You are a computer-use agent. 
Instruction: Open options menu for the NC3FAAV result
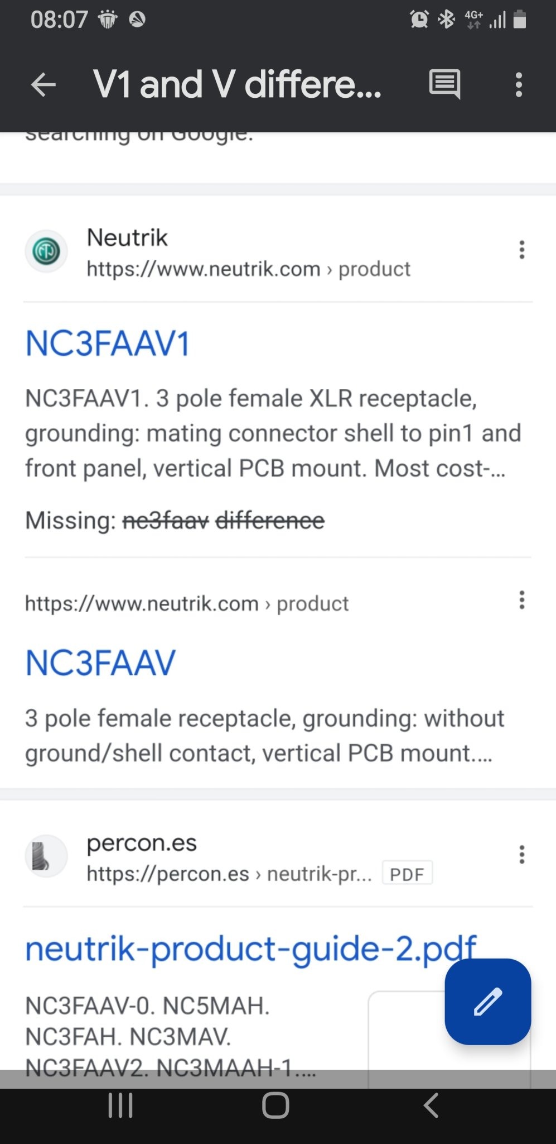pos(521,600)
